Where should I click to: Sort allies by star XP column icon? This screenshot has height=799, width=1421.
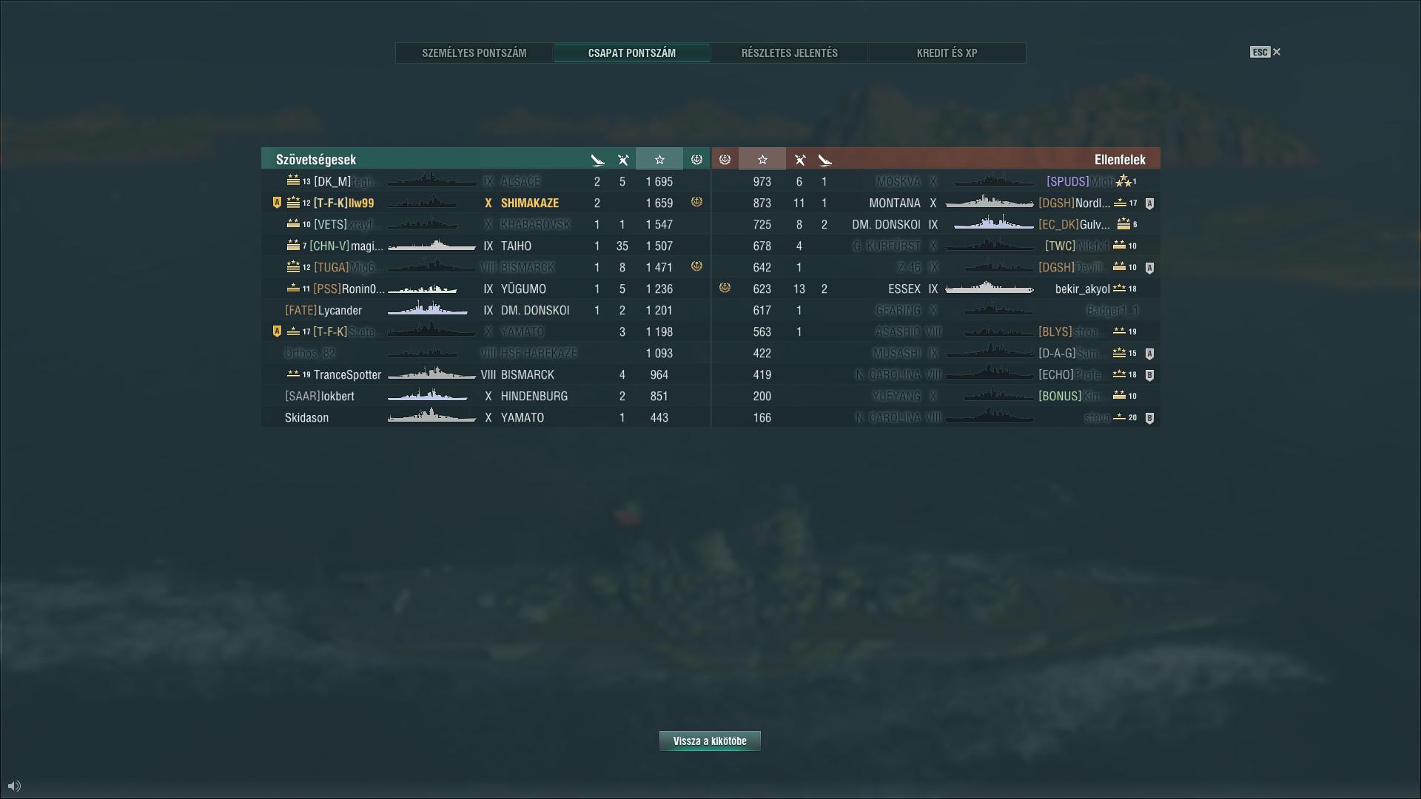tap(659, 160)
